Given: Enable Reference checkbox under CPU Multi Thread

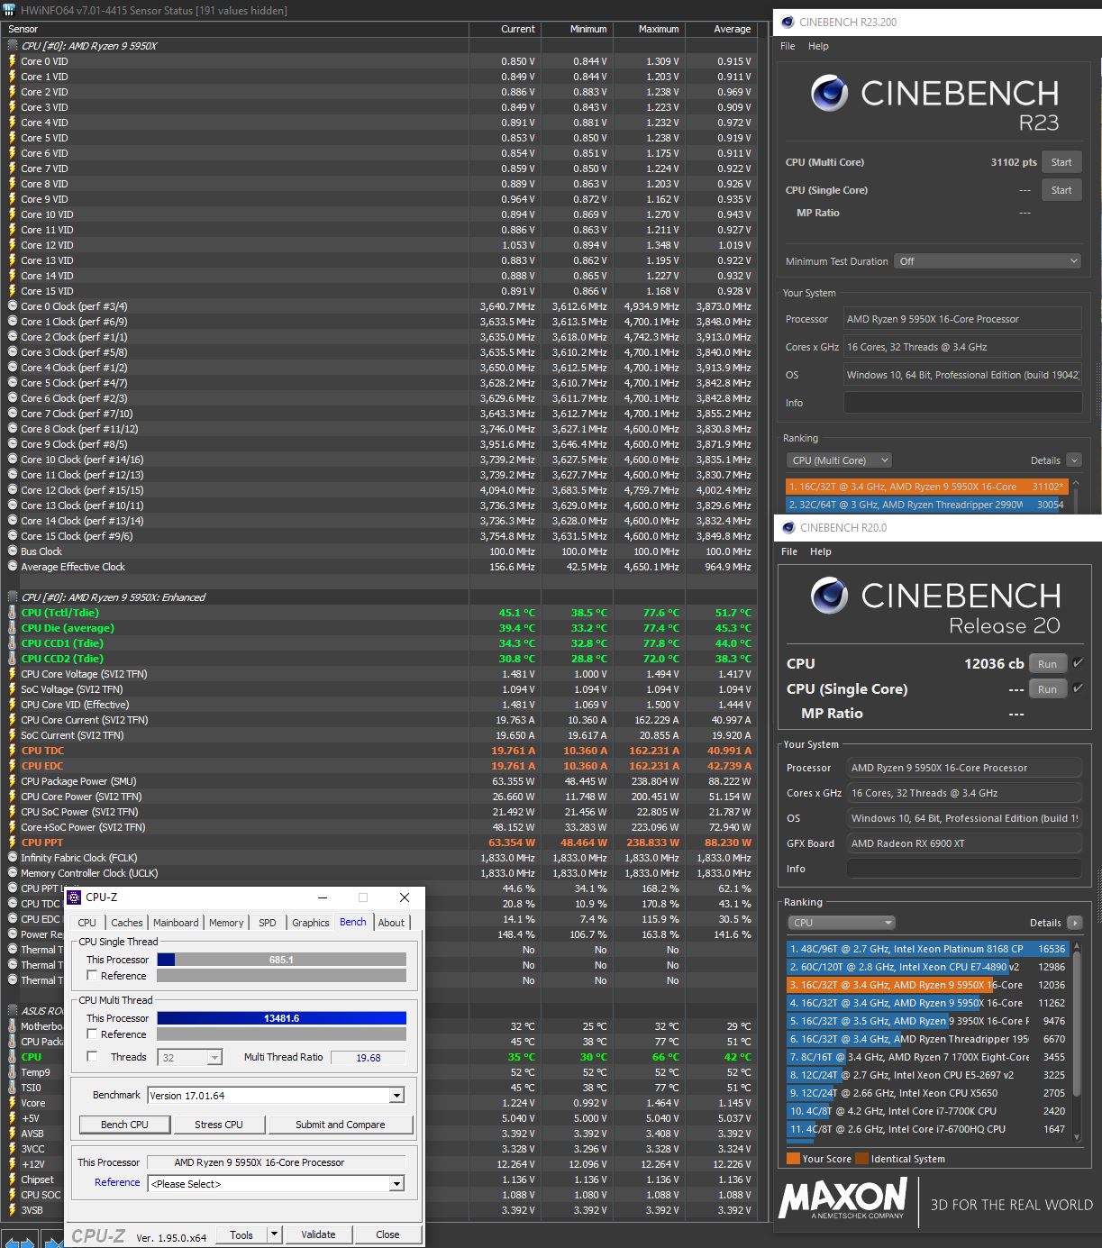Looking at the screenshot, I should 92,1034.
